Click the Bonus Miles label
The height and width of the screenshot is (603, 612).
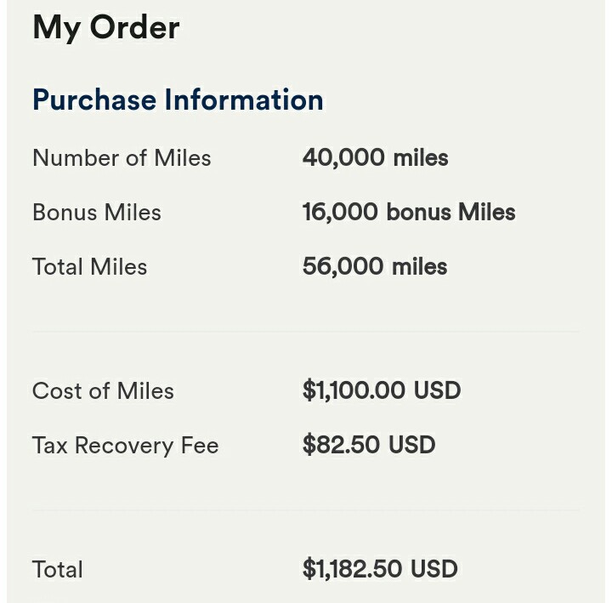(x=97, y=213)
